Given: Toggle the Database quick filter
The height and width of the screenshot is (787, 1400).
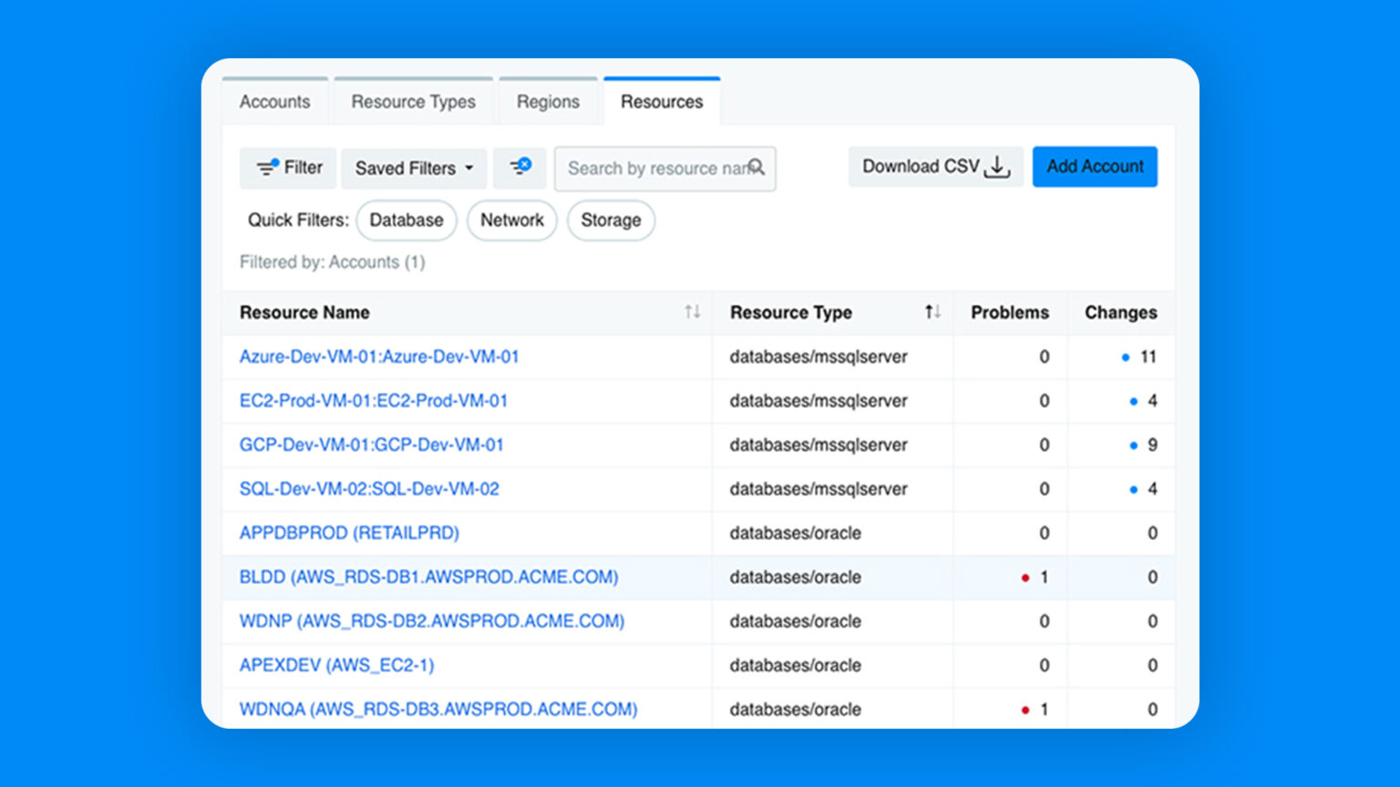Looking at the screenshot, I should (407, 220).
